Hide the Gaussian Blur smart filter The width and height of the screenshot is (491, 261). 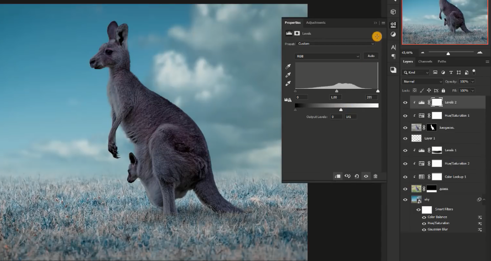[424, 230]
